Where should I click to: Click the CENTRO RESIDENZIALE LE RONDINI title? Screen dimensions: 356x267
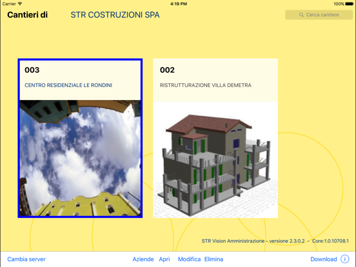(x=68, y=85)
